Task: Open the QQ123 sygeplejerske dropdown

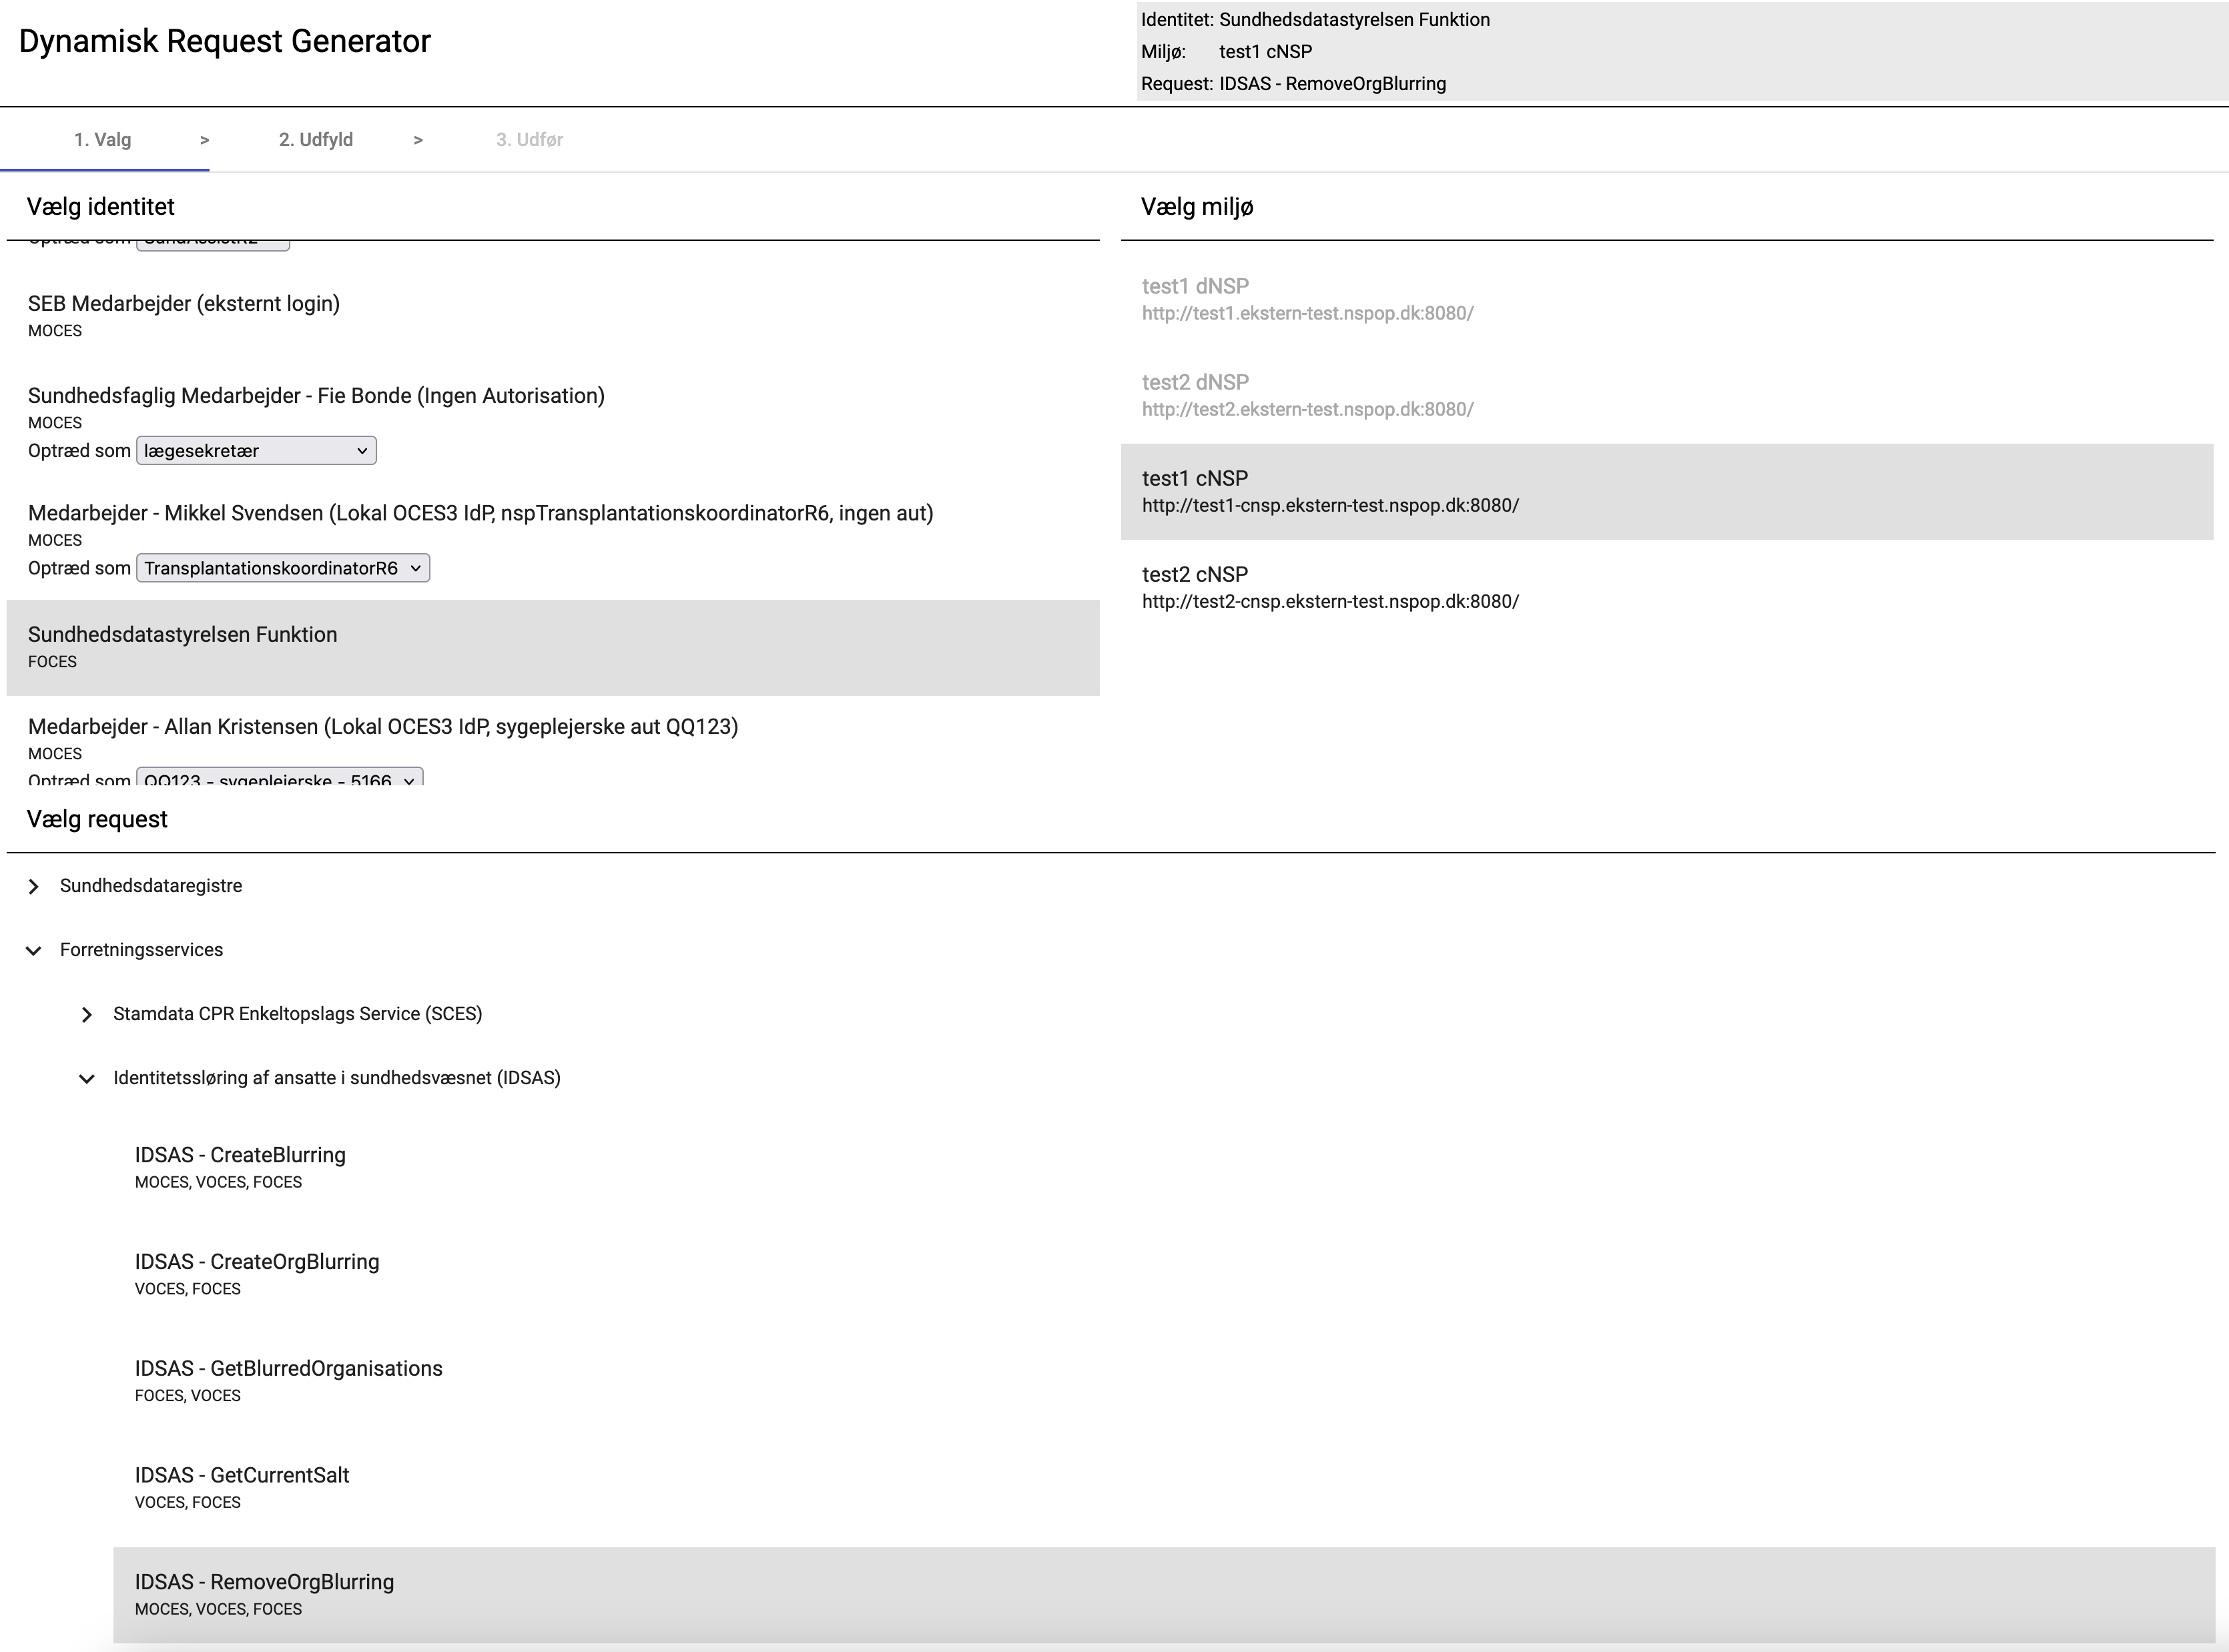Action: (280, 778)
